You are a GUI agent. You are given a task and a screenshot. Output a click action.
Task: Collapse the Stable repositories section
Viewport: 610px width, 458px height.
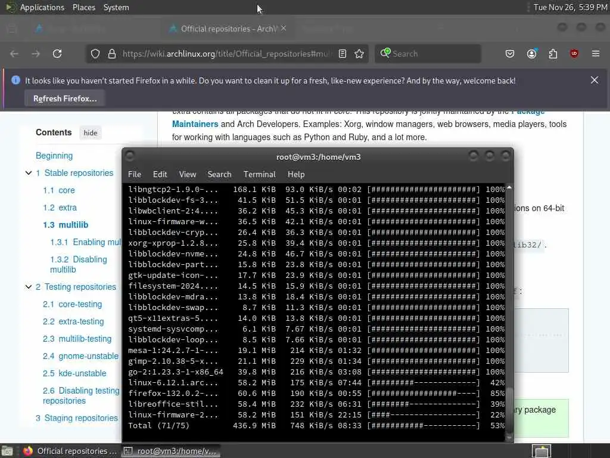click(29, 172)
